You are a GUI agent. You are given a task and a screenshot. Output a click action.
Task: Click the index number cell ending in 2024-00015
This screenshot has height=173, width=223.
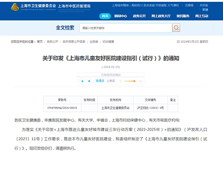pyautogui.click(x=62, y=108)
